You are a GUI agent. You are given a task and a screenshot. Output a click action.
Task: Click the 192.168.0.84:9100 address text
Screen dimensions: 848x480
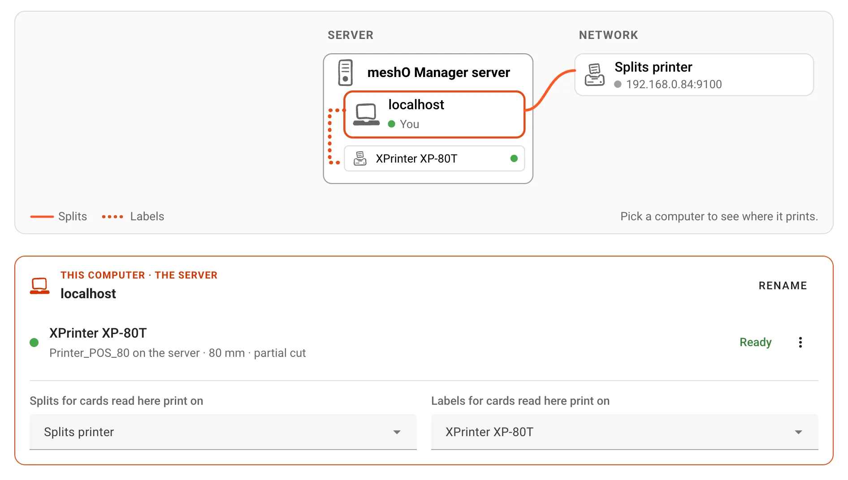[674, 84]
